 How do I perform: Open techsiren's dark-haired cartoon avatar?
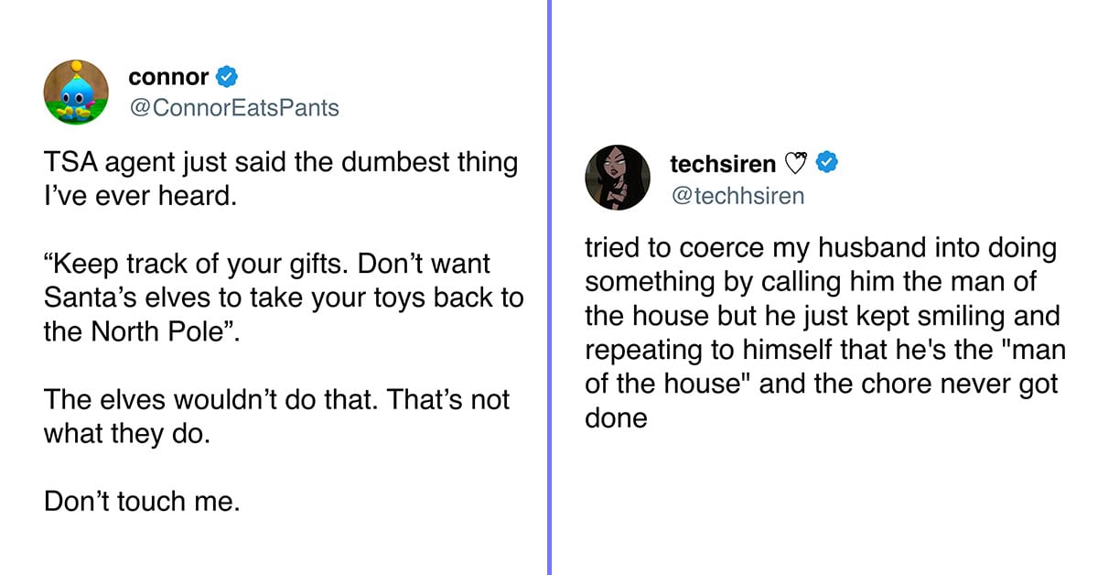pyautogui.click(x=617, y=176)
